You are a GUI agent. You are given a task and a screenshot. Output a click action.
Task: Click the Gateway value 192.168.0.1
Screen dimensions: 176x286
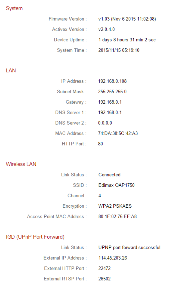(x=110, y=102)
